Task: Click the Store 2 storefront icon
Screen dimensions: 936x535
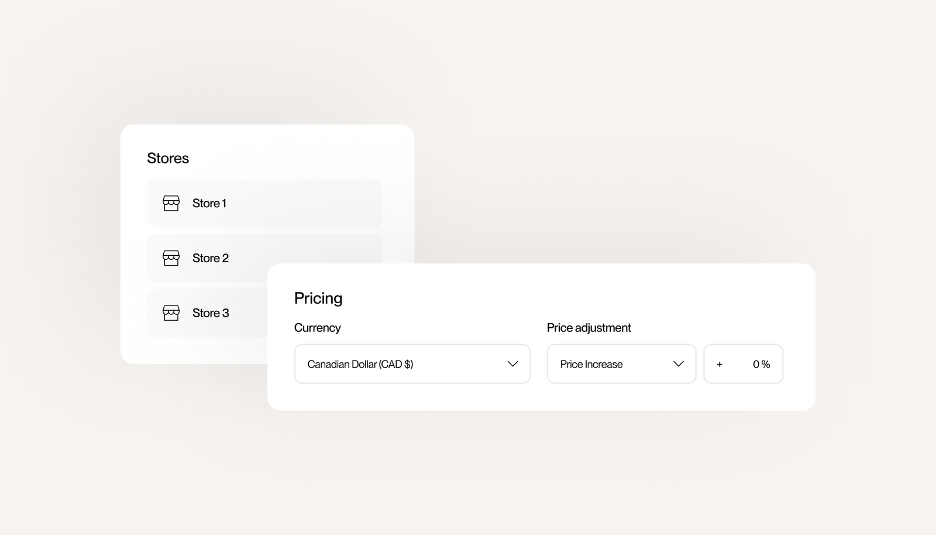Action: 171,258
